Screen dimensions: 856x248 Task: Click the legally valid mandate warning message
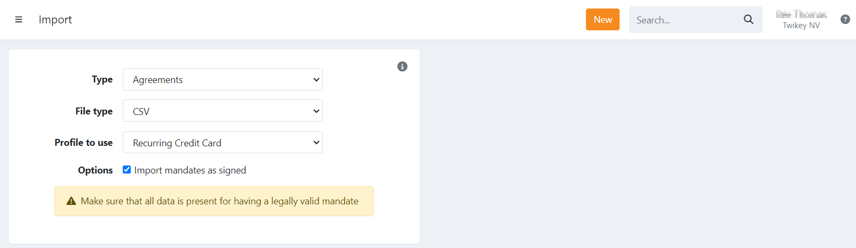click(219, 201)
